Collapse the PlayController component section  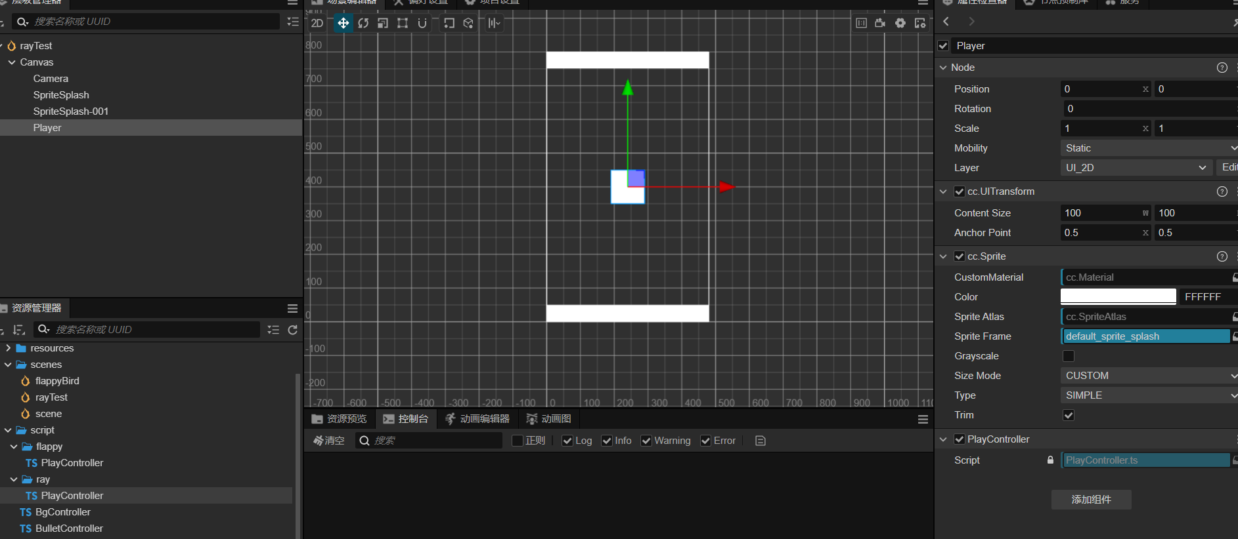943,439
